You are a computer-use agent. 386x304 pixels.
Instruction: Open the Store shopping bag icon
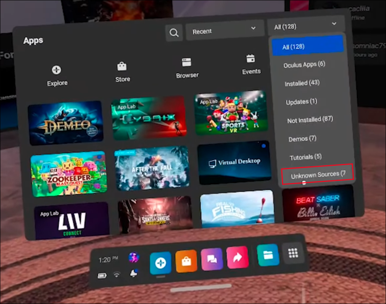(122, 66)
